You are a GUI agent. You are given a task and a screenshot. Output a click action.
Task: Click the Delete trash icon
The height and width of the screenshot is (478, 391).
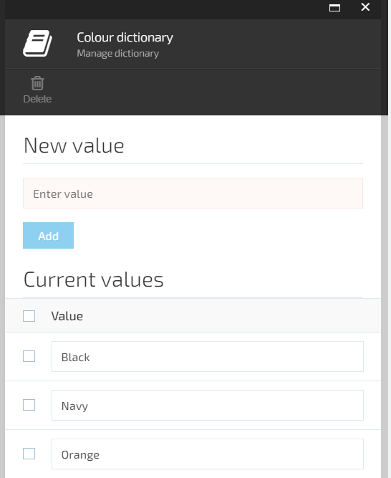coord(37,83)
